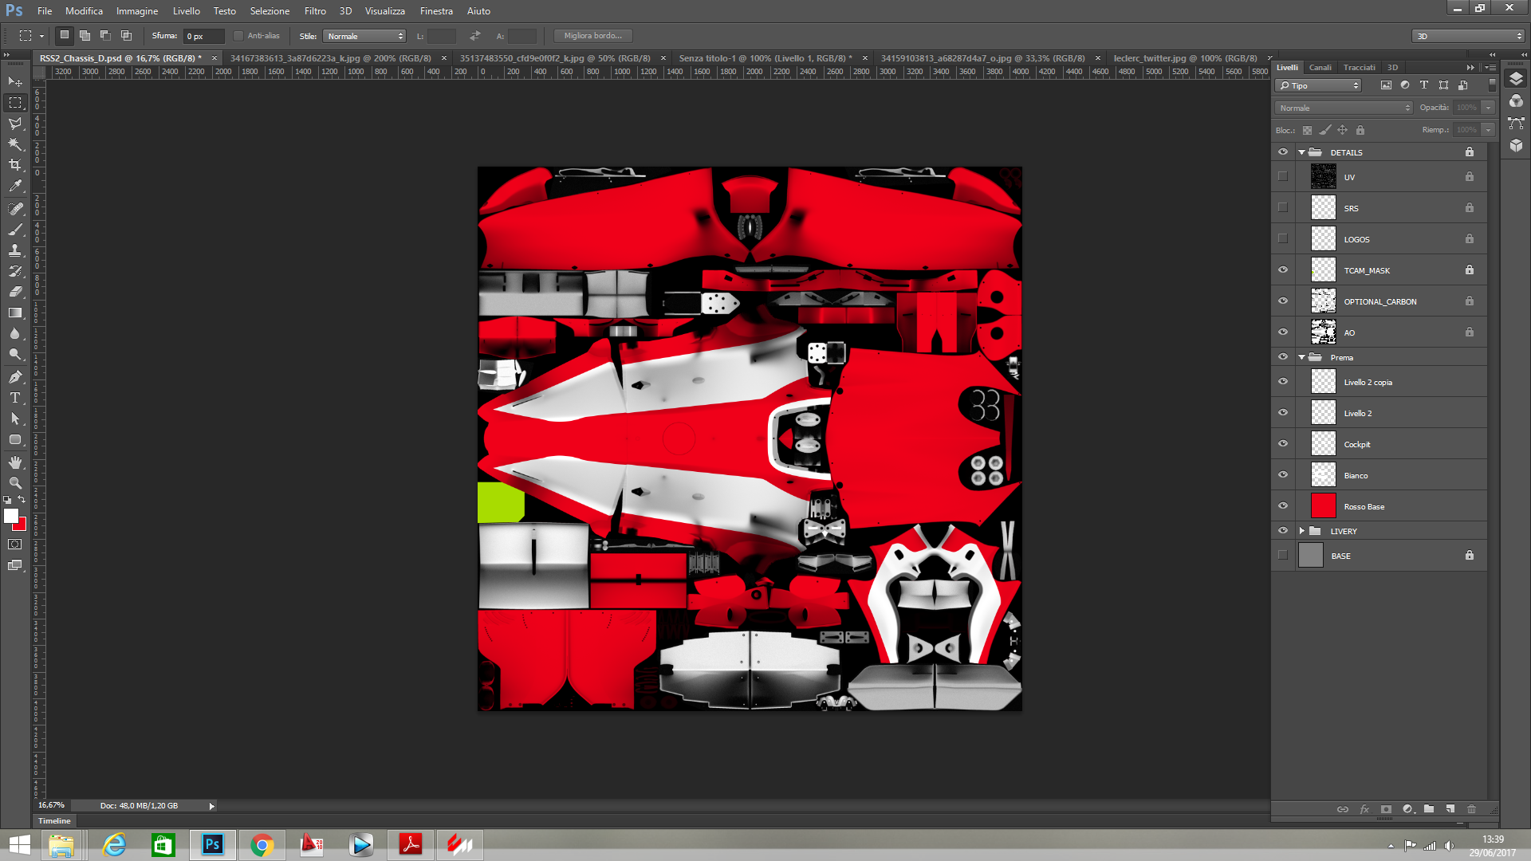Click the Delete layer trash icon
The height and width of the screenshot is (861, 1531).
[x=1472, y=809]
